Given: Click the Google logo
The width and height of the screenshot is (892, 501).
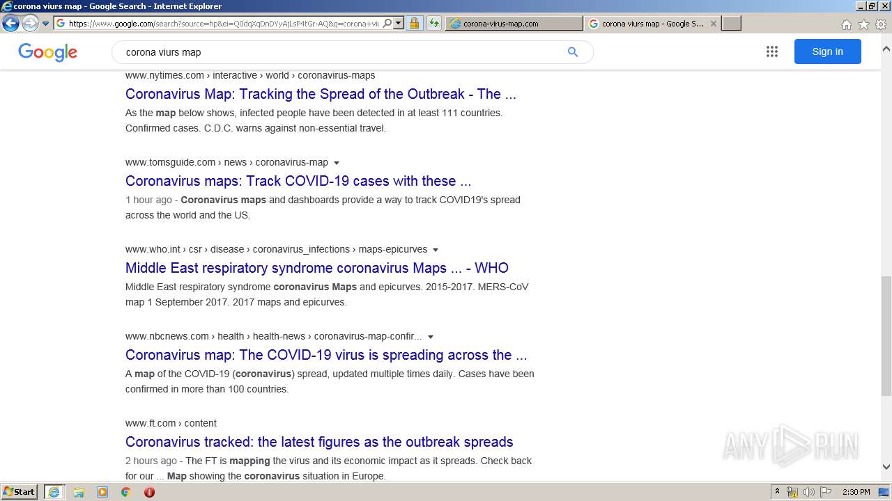Looking at the screenshot, I should point(47,52).
